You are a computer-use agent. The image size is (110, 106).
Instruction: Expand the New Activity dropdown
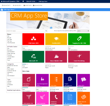pyautogui.click(x=7, y=5)
